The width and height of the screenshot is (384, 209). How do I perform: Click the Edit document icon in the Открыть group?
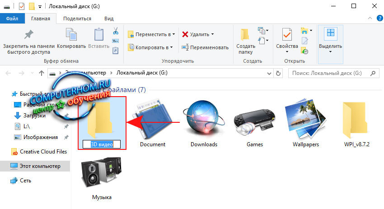coord(304,41)
